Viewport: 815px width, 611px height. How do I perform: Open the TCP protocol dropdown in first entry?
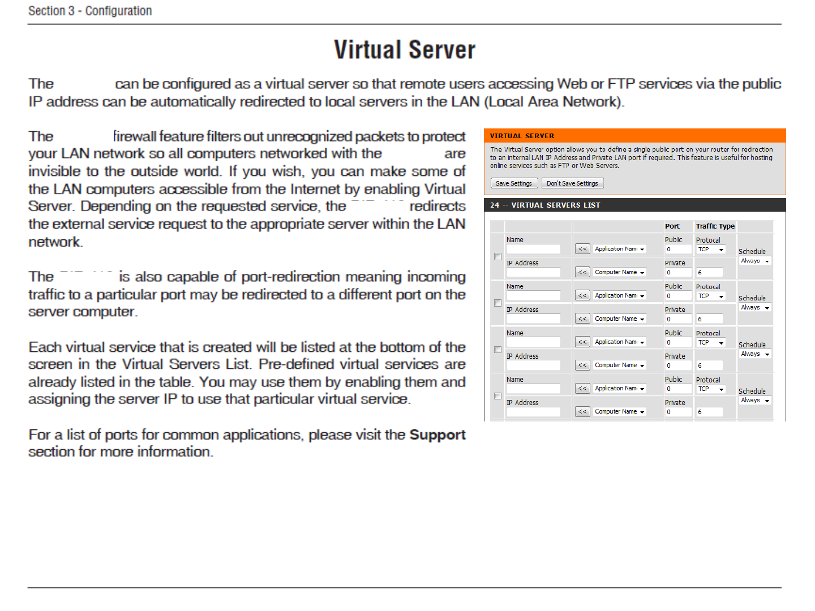[x=711, y=249]
